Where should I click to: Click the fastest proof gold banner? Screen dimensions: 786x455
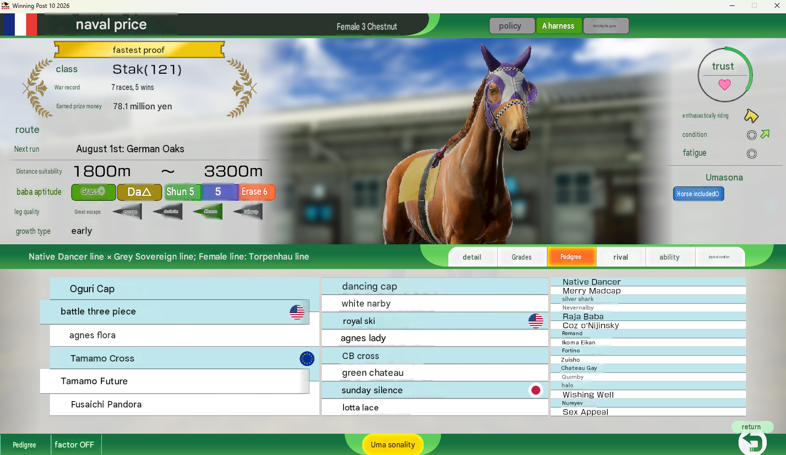coord(139,49)
